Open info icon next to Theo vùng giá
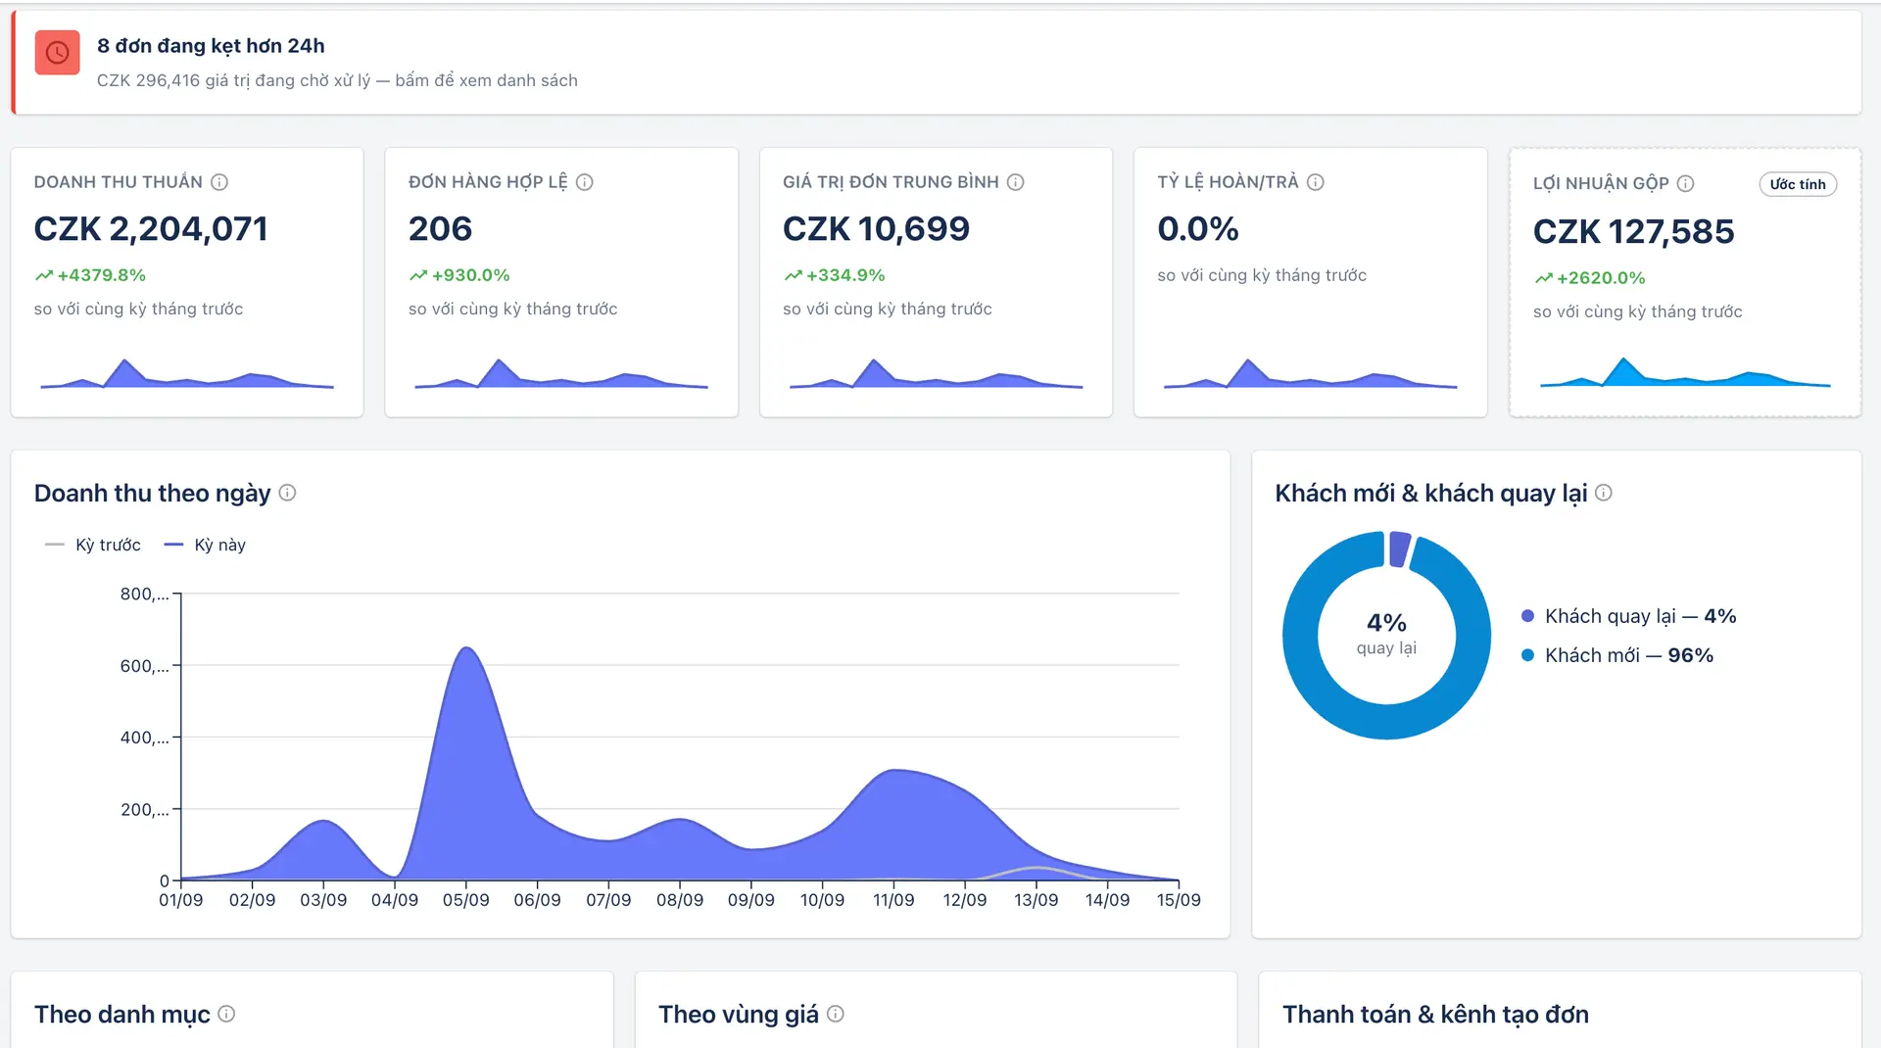Image resolution: width=1881 pixels, height=1048 pixels. (836, 1014)
